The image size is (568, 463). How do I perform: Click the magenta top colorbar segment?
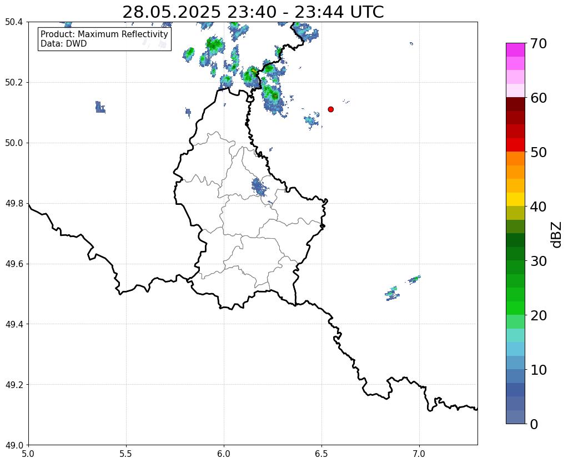pyautogui.click(x=515, y=50)
